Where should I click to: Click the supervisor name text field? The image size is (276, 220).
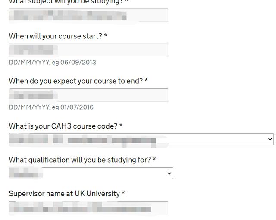point(88,208)
